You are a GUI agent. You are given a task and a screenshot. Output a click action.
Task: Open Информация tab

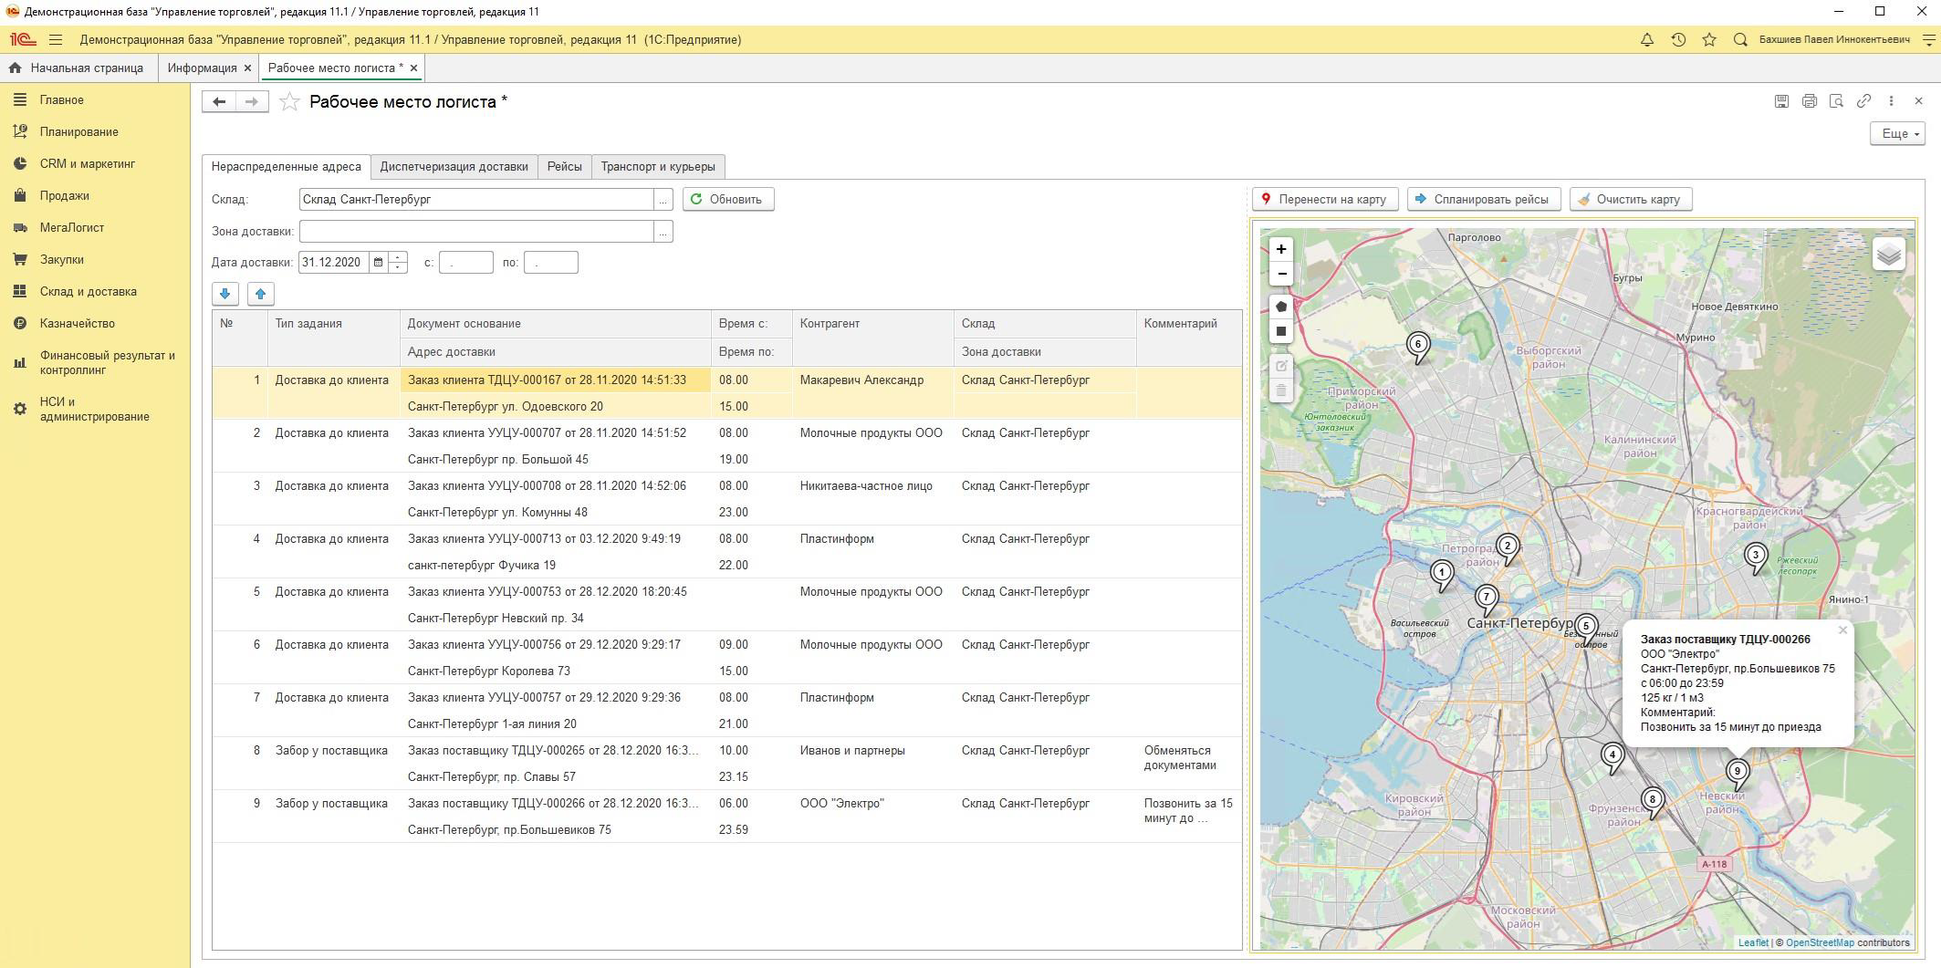click(x=202, y=68)
